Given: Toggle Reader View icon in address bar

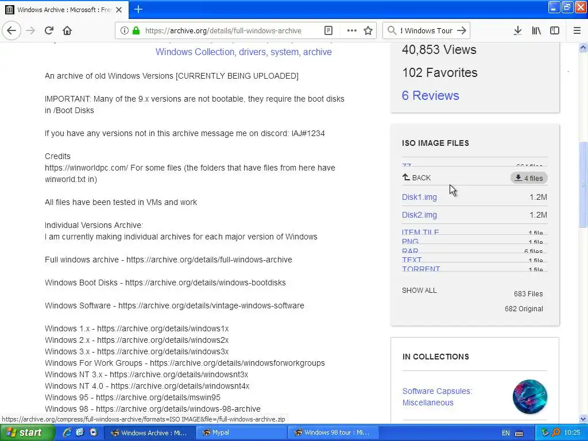Looking at the screenshot, I should [328, 31].
